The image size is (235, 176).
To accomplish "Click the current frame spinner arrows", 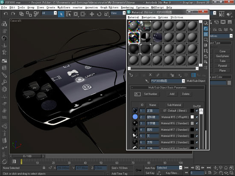I will (206, 173).
